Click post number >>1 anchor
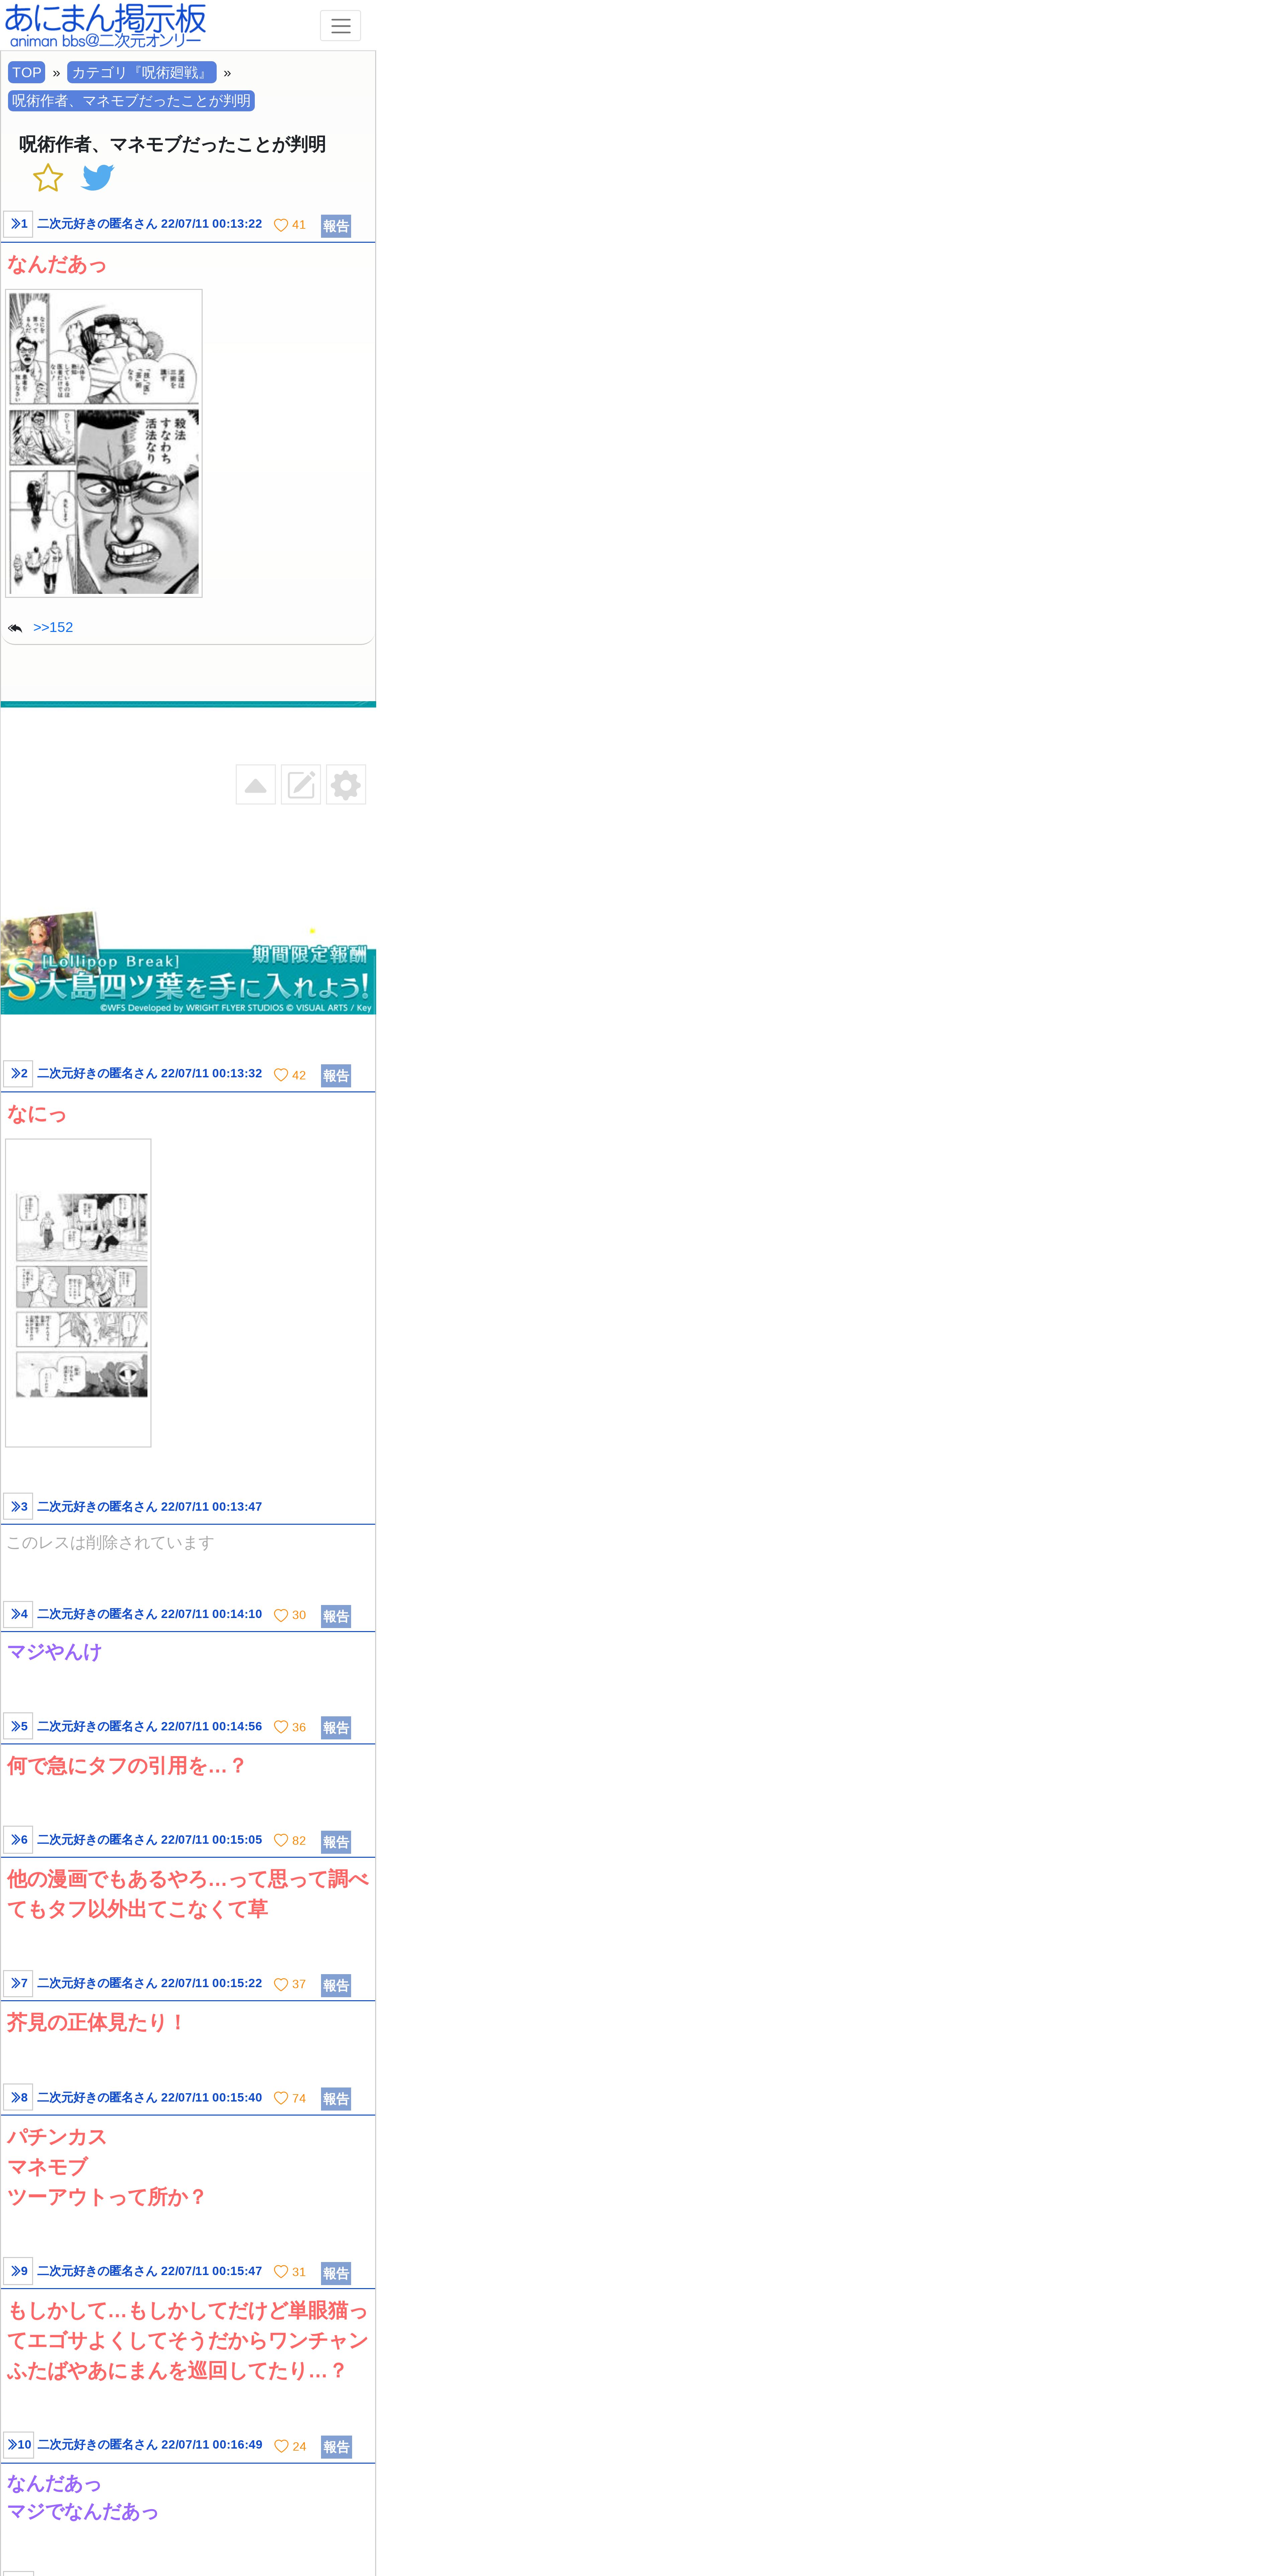1288x2576 pixels. coord(18,224)
